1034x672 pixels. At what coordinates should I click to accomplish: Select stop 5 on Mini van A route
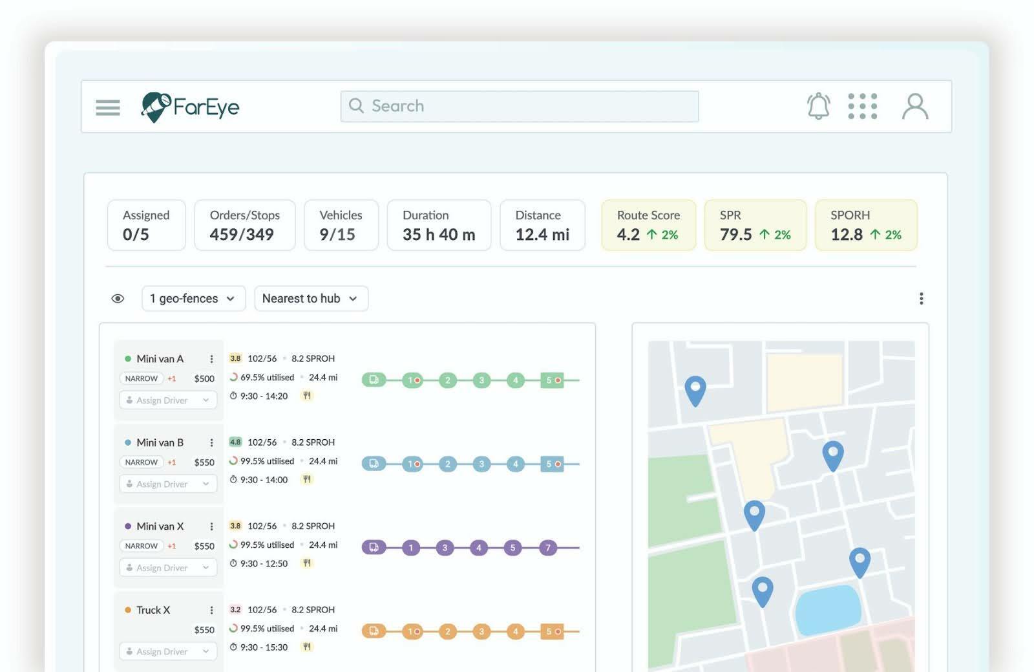coord(553,380)
